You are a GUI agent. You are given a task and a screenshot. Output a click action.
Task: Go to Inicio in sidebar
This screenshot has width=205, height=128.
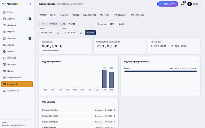coord(17,12)
